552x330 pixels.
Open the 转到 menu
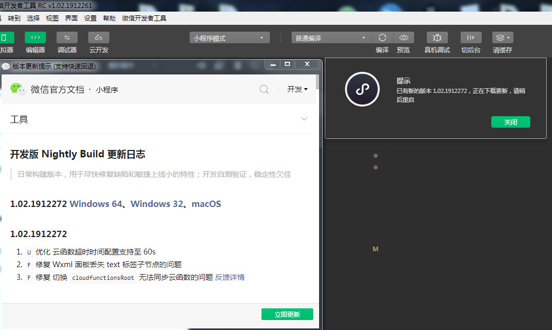[x=14, y=18]
